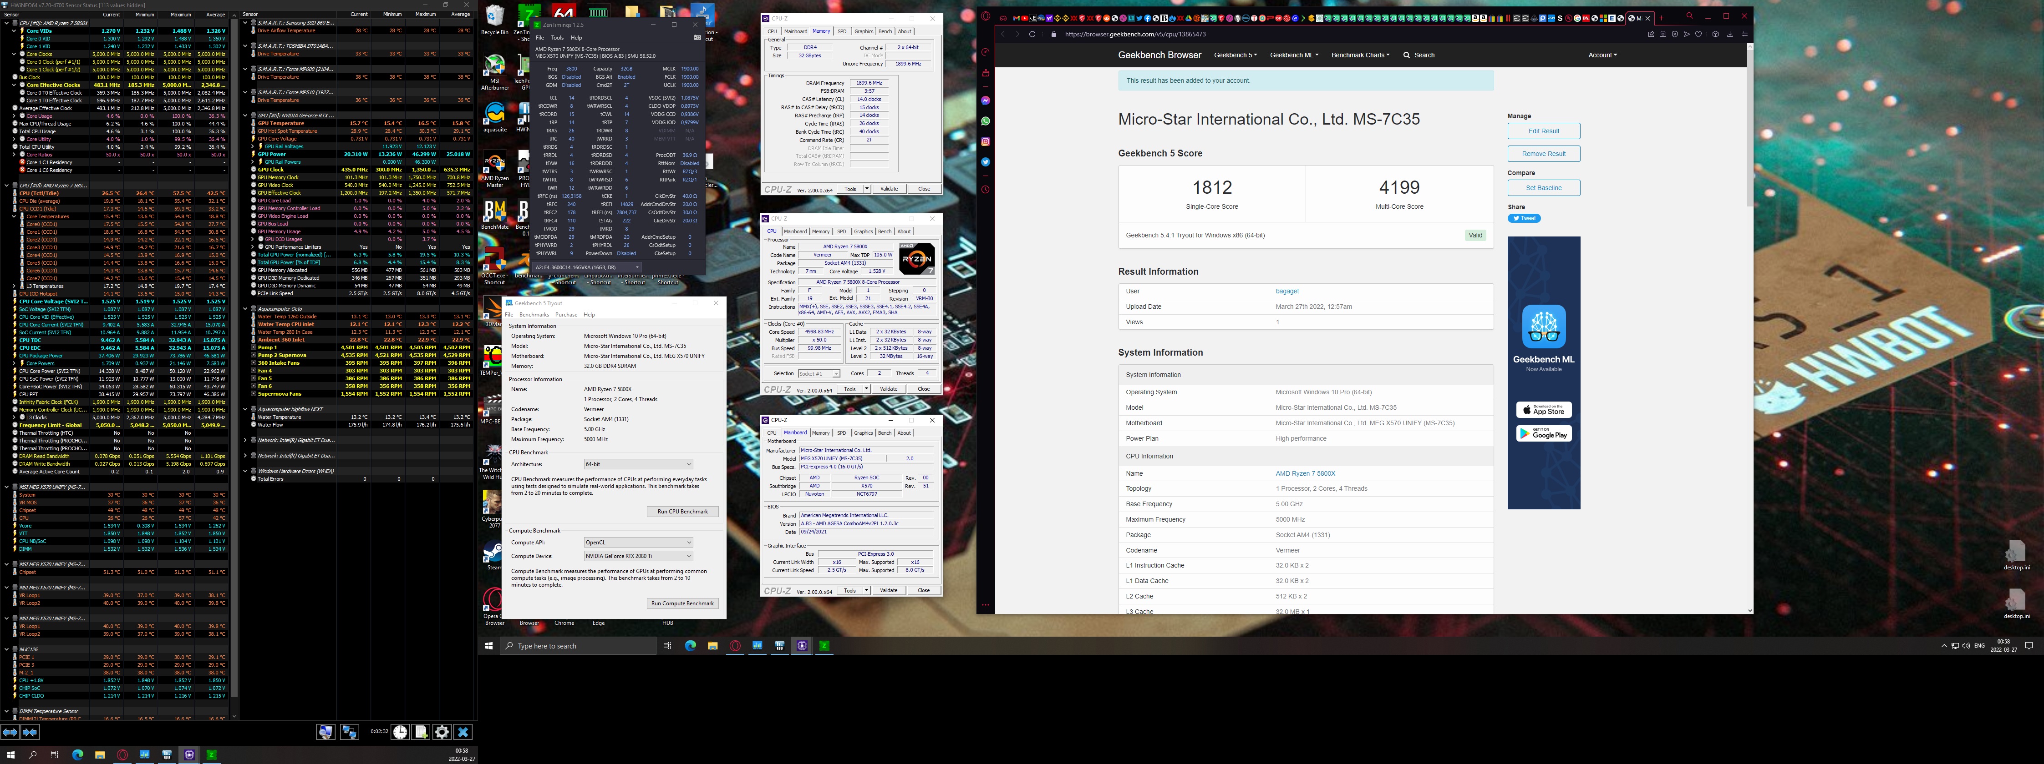2044x764 pixels.
Task: Open Benchmarks menu in Geekbench 5 Tryout
Action: coord(534,315)
